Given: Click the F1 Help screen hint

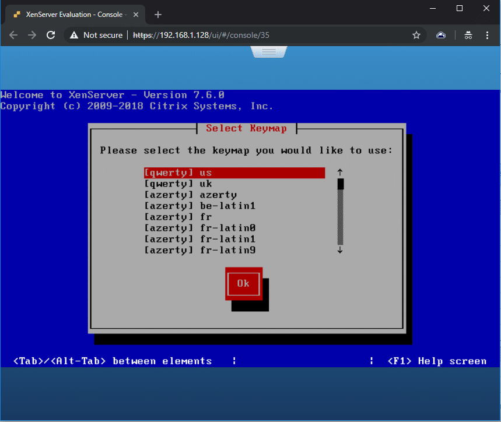Looking at the screenshot, I should click(437, 361).
